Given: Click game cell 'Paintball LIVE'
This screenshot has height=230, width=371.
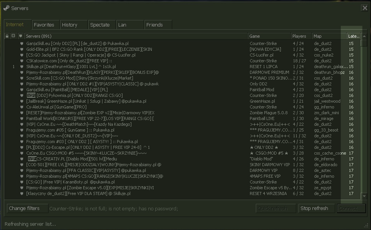Looking at the screenshot, I should point(262,118).
